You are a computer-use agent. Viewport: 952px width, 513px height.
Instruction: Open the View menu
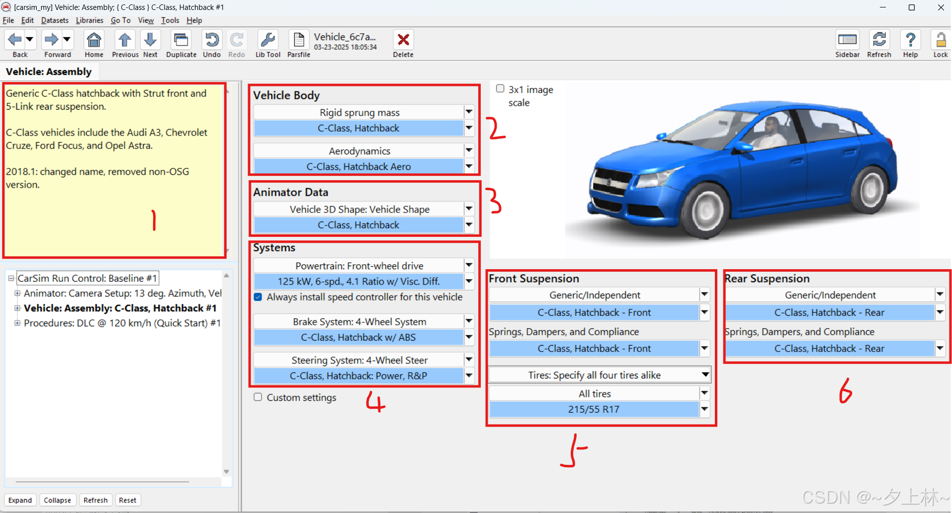(x=146, y=20)
